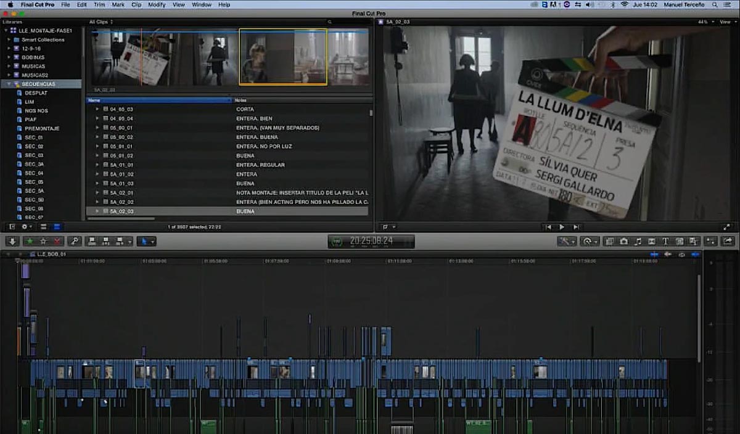
Task: Open the Keyword Editor key icon
Action: pos(75,241)
